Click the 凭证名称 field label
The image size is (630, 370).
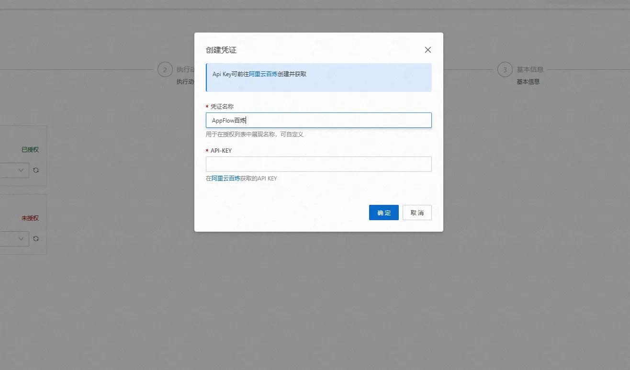tap(222, 106)
